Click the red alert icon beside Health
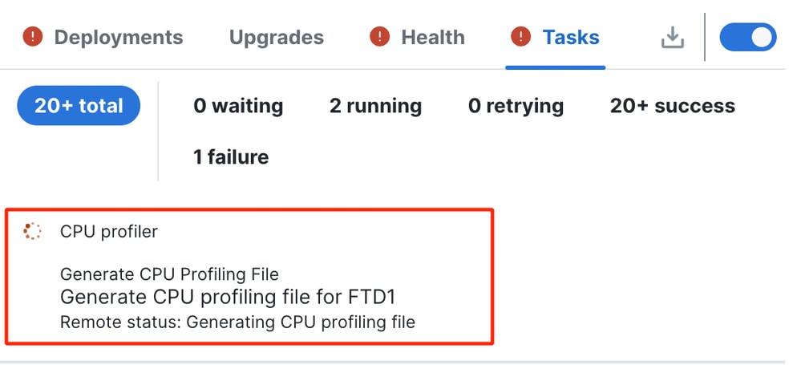The width and height of the screenshot is (801, 365). tap(379, 37)
